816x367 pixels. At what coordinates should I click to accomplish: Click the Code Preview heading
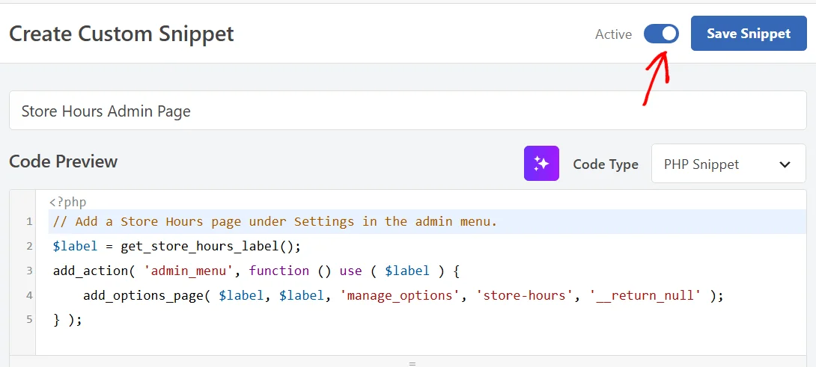click(x=64, y=161)
